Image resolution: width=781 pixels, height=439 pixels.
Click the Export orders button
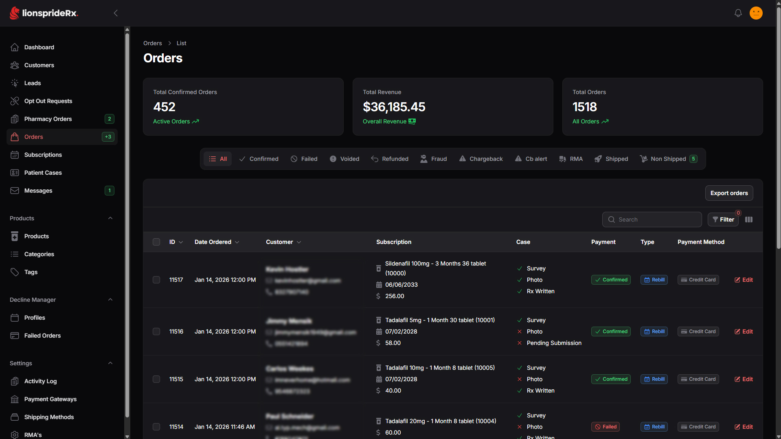(x=729, y=193)
